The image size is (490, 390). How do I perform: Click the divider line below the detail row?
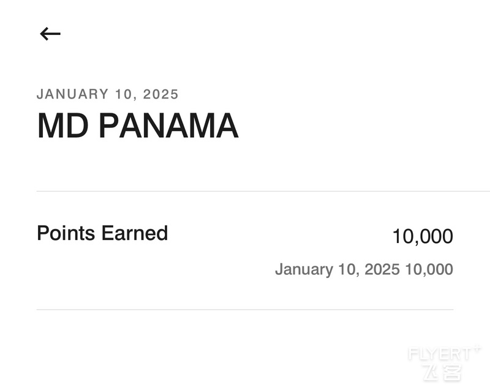pyautogui.click(x=245, y=310)
